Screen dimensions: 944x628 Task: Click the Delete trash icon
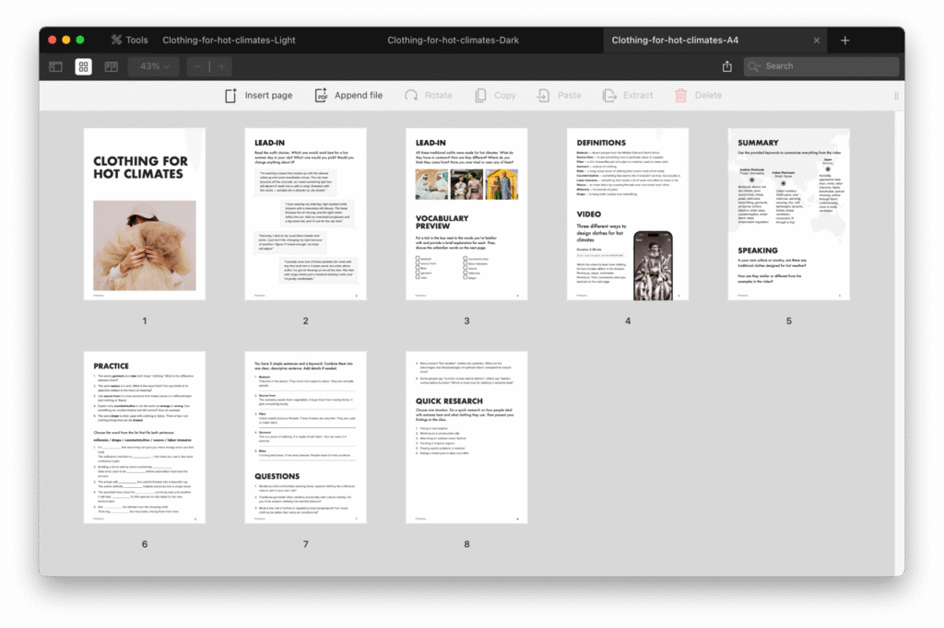point(681,95)
